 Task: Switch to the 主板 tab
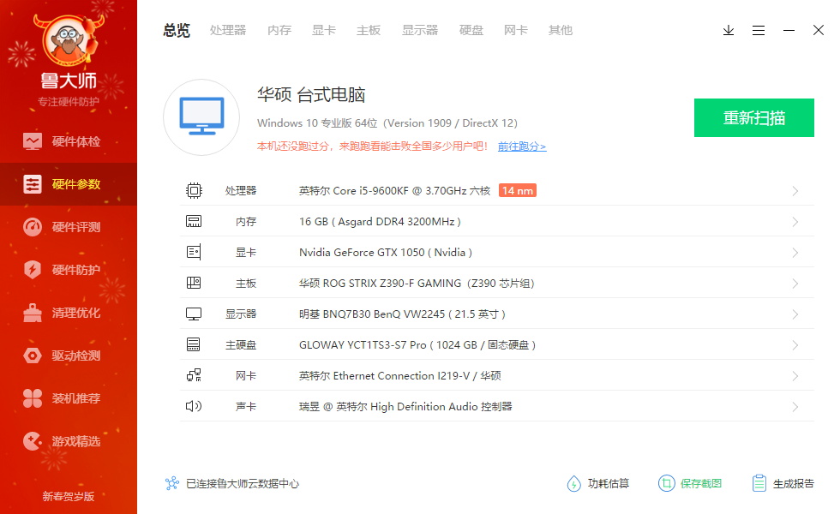coord(369,31)
